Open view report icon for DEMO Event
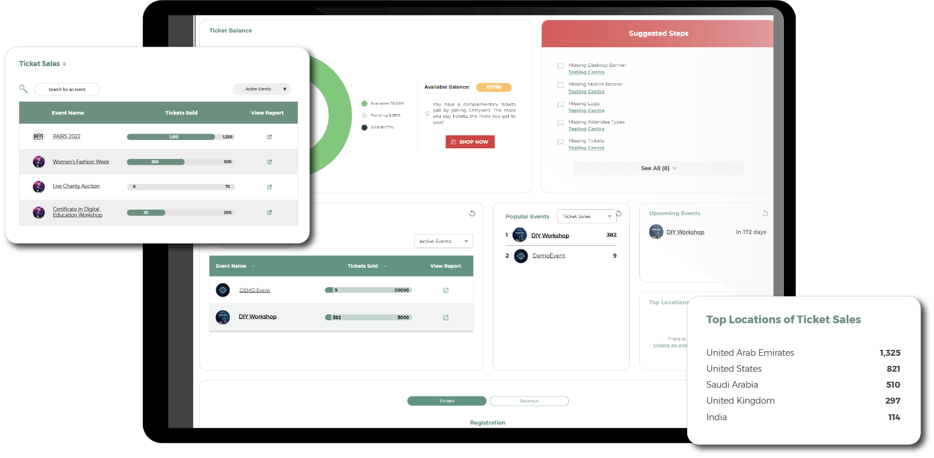 click(446, 290)
